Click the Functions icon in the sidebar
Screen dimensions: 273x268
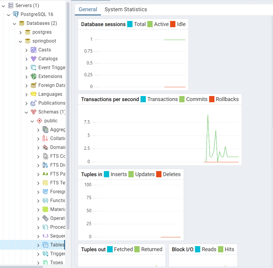pyautogui.click(x=45, y=200)
